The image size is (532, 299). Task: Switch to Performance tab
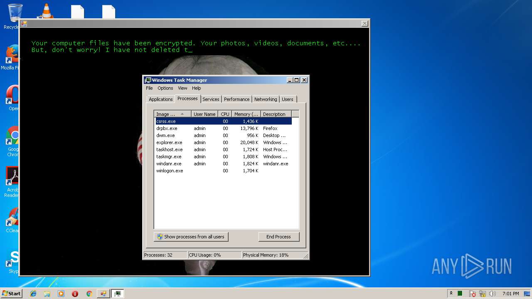[236, 99]
